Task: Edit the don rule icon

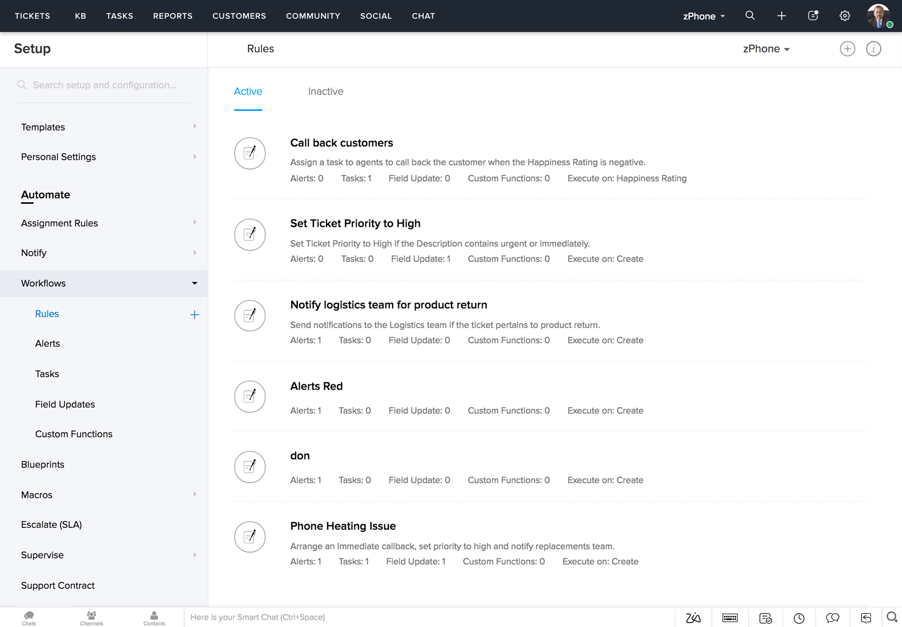Action: tap(250, 467)
